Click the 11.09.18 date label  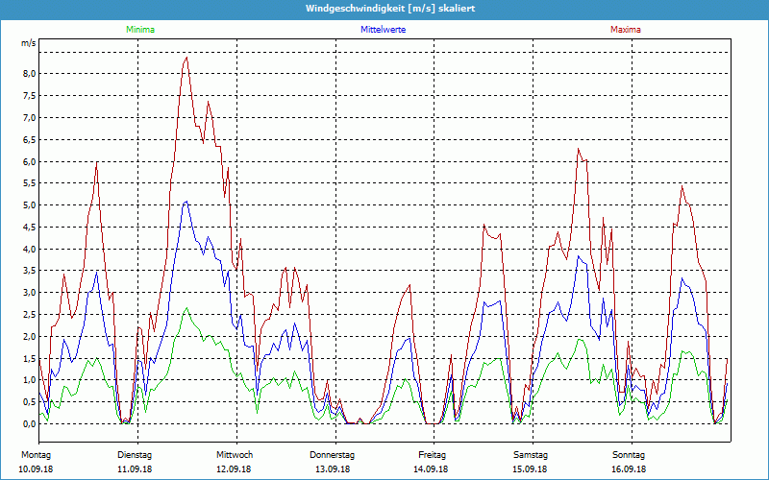[x=135, y=469]
